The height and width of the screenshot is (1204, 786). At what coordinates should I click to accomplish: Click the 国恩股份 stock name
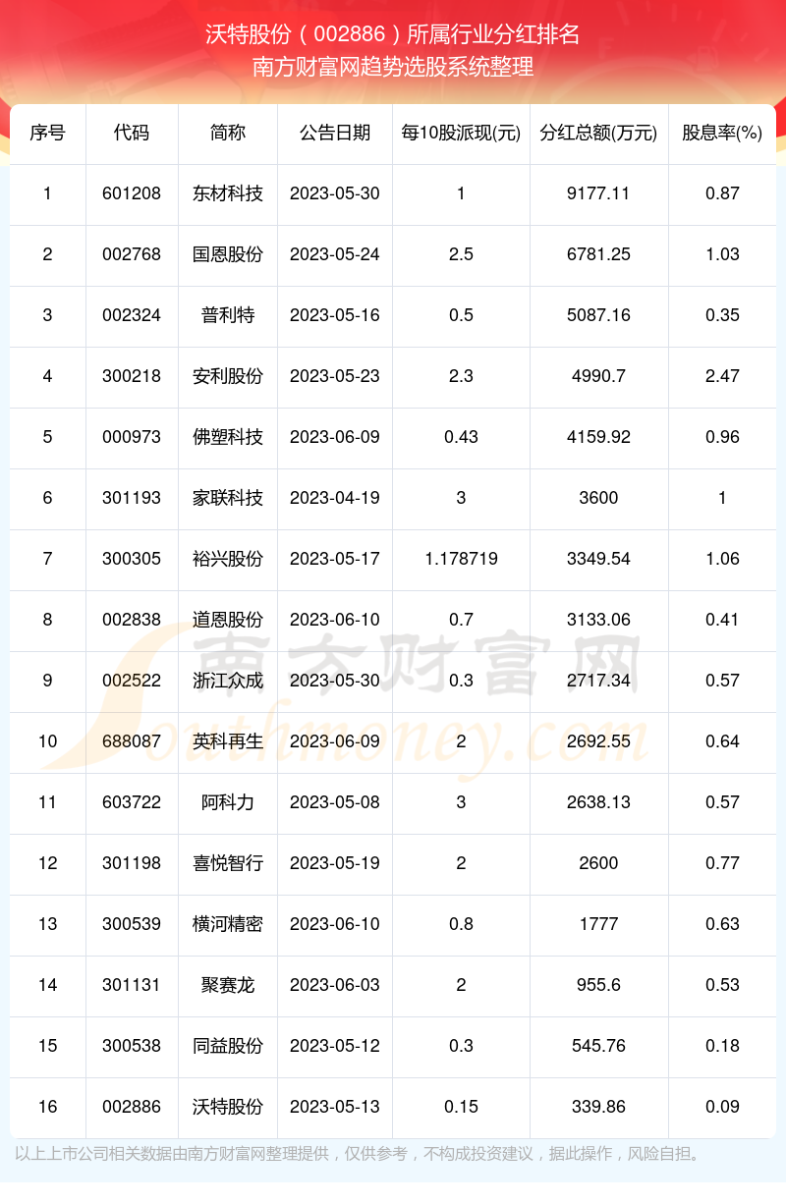tap(228, 254)
